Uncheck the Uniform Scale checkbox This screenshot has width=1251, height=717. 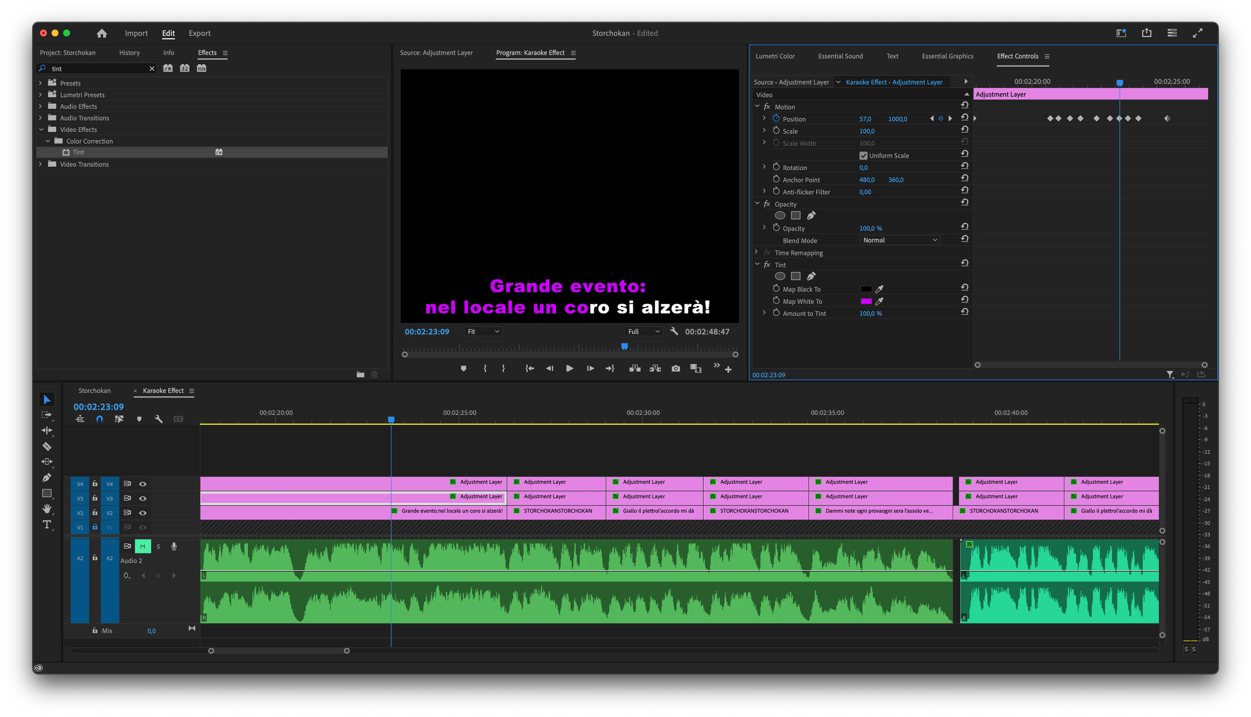863,156
